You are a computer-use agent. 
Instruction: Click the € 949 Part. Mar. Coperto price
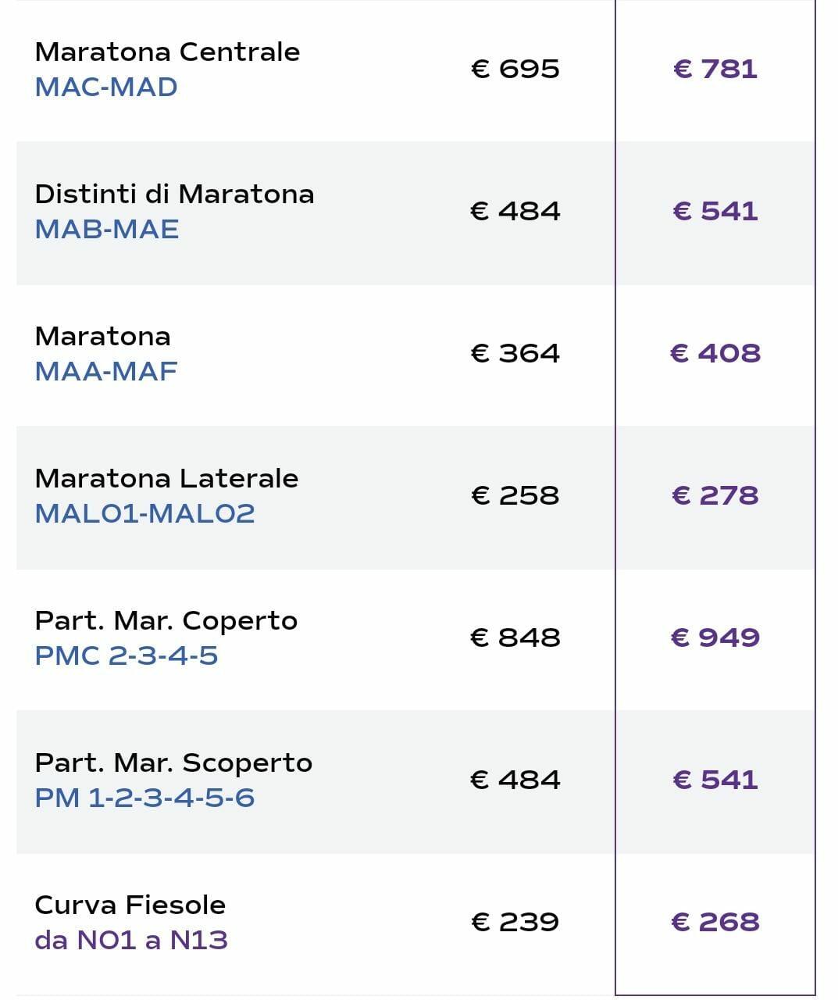(x=715, y=637)
